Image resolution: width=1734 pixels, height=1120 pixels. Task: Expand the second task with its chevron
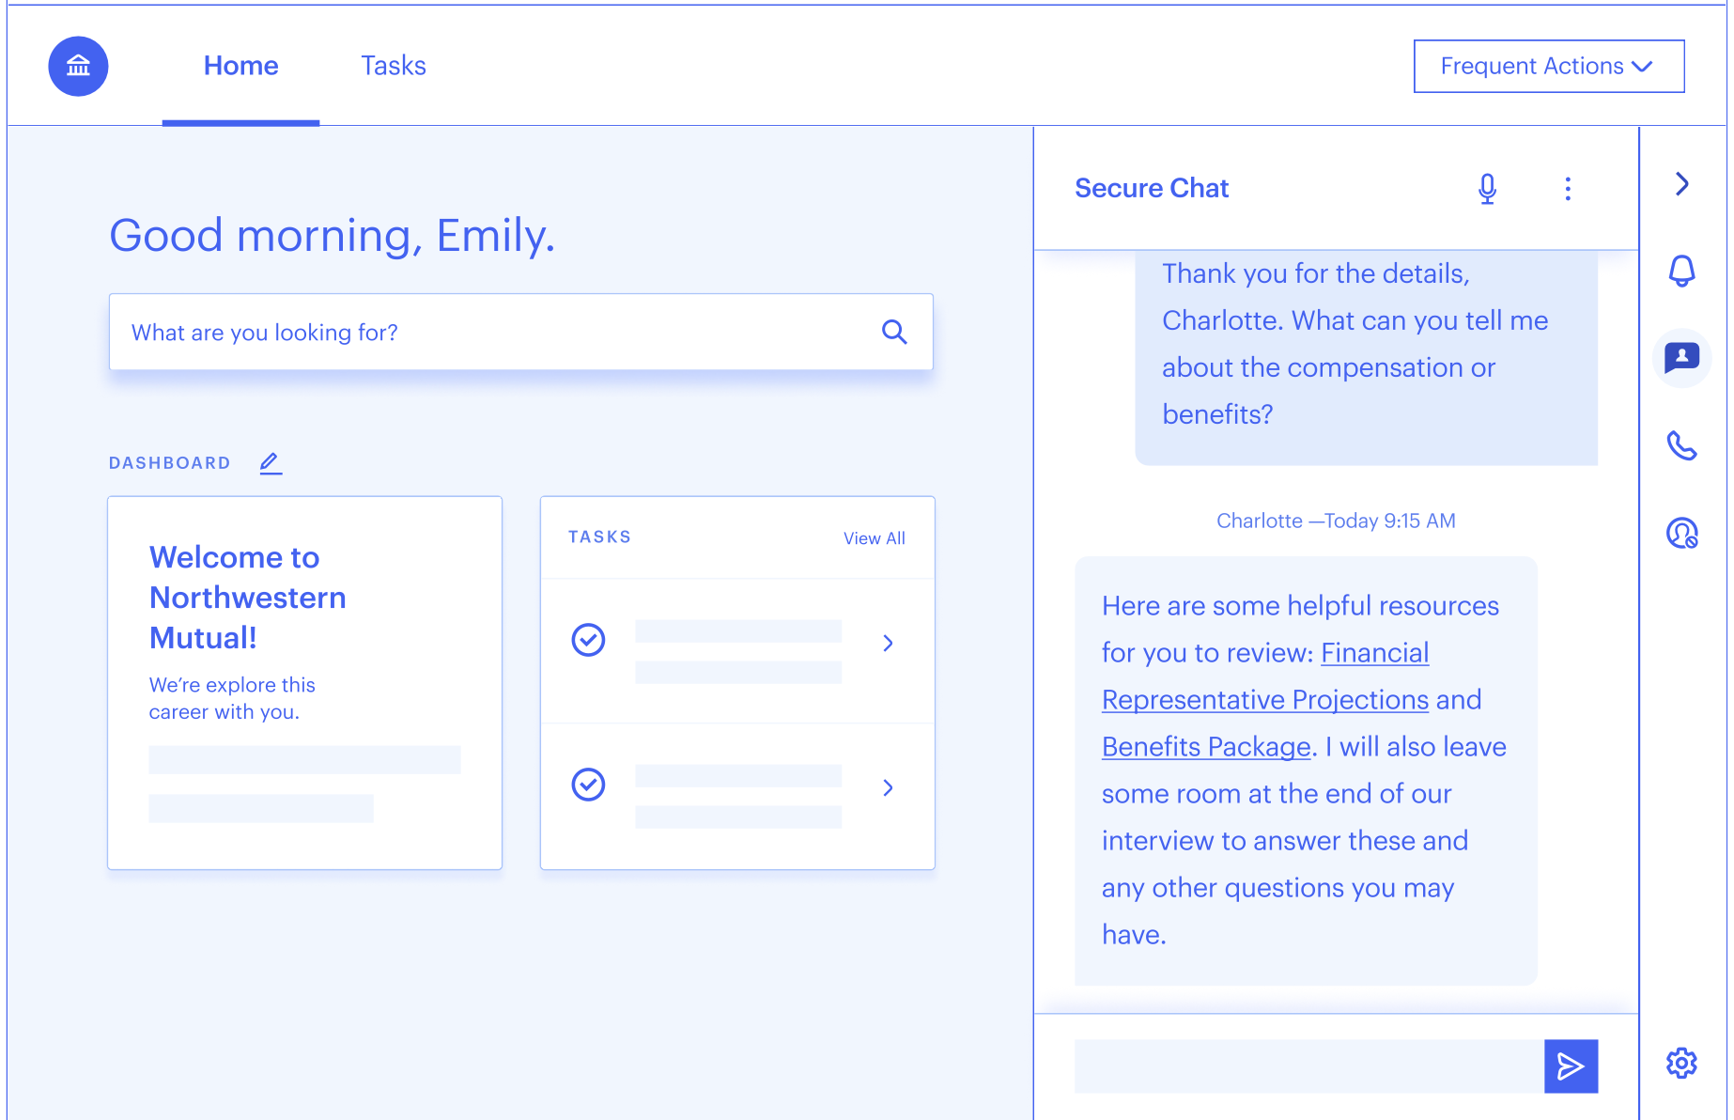(x=888, y=787)
